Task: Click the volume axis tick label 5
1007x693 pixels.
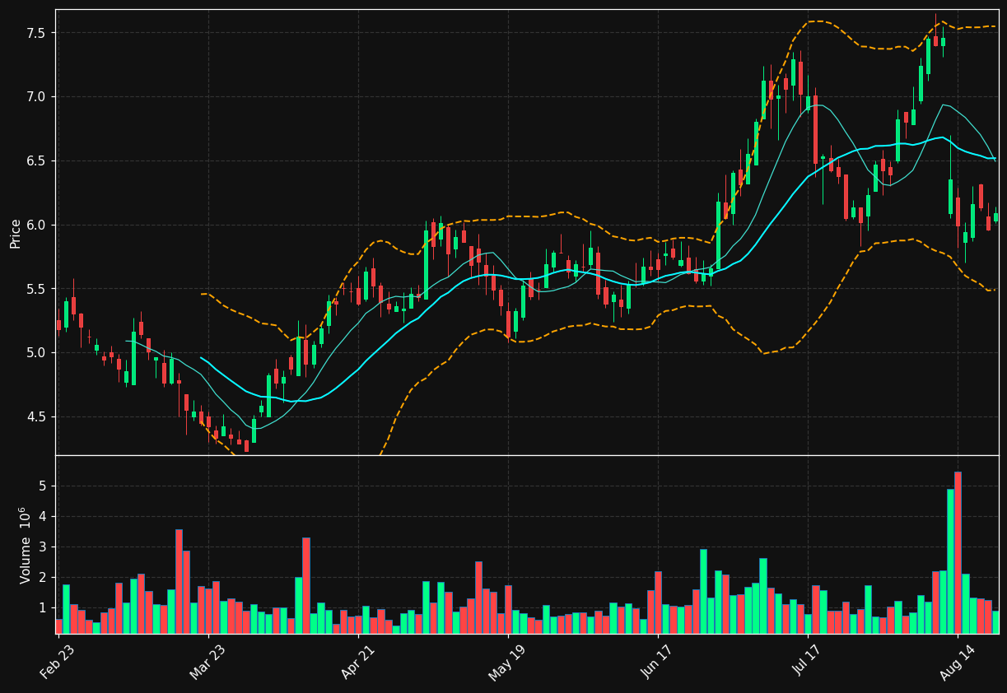Action: (41, 486)
